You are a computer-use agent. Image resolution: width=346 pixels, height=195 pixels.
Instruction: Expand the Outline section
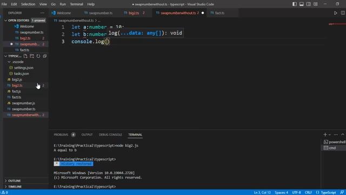(6, 180)
